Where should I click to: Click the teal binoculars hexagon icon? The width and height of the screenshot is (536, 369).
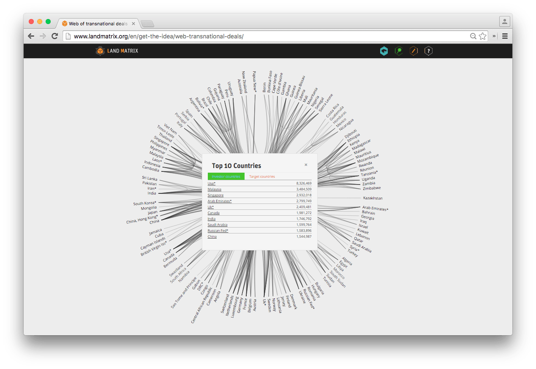384,51
